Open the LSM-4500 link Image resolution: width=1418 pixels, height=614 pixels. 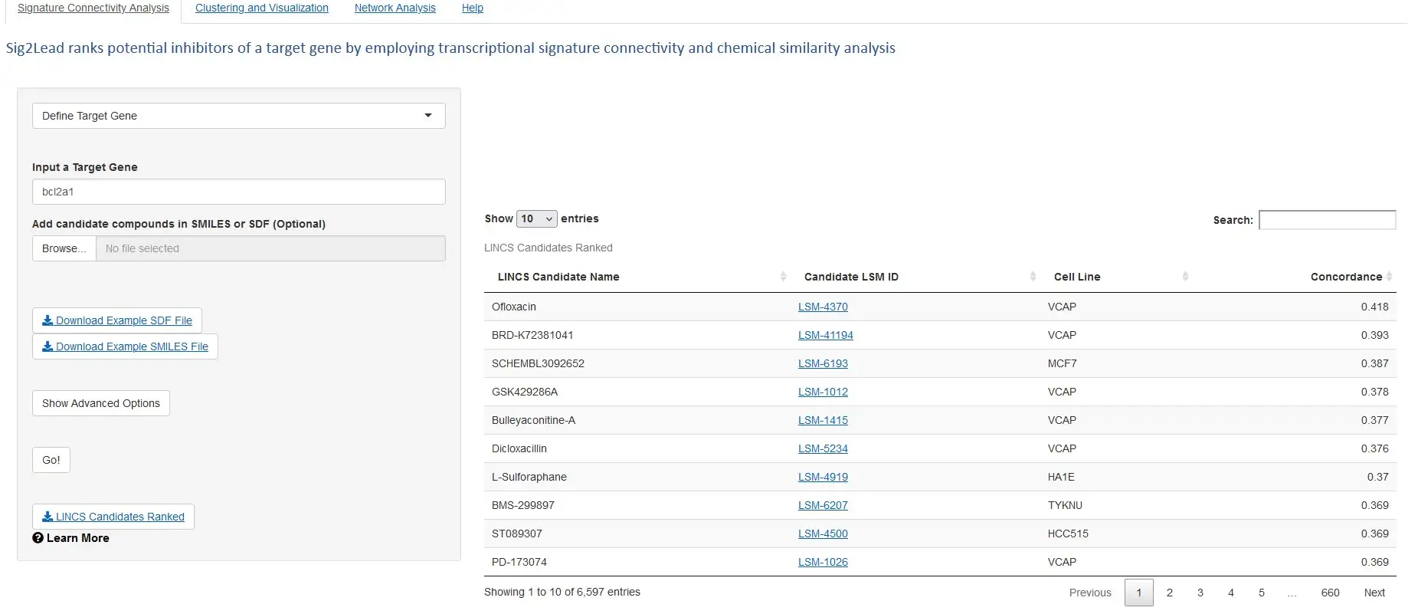click(x=823, y=534)
